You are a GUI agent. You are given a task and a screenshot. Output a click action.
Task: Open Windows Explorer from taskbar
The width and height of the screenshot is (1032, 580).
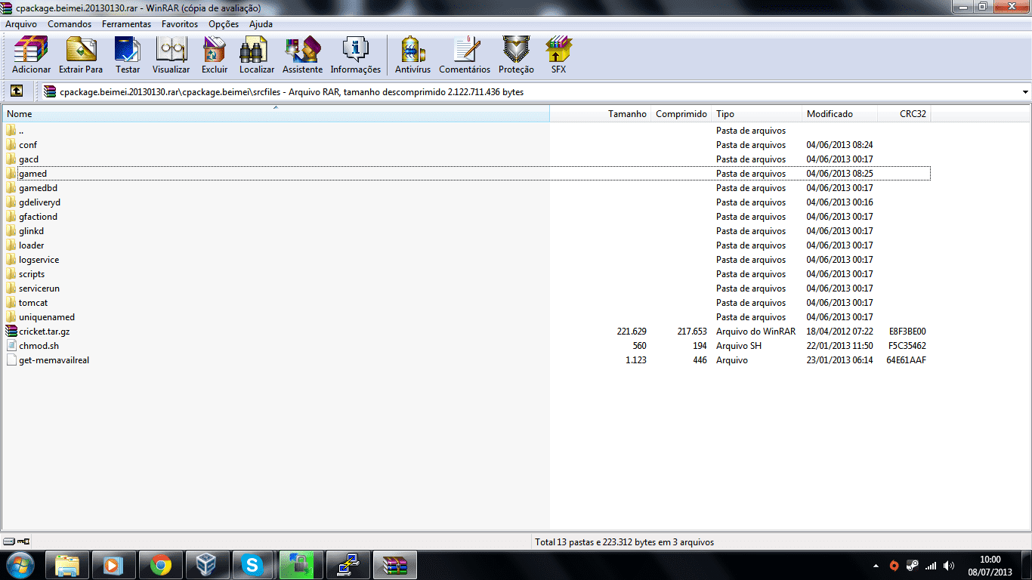[x=67, y=565]
